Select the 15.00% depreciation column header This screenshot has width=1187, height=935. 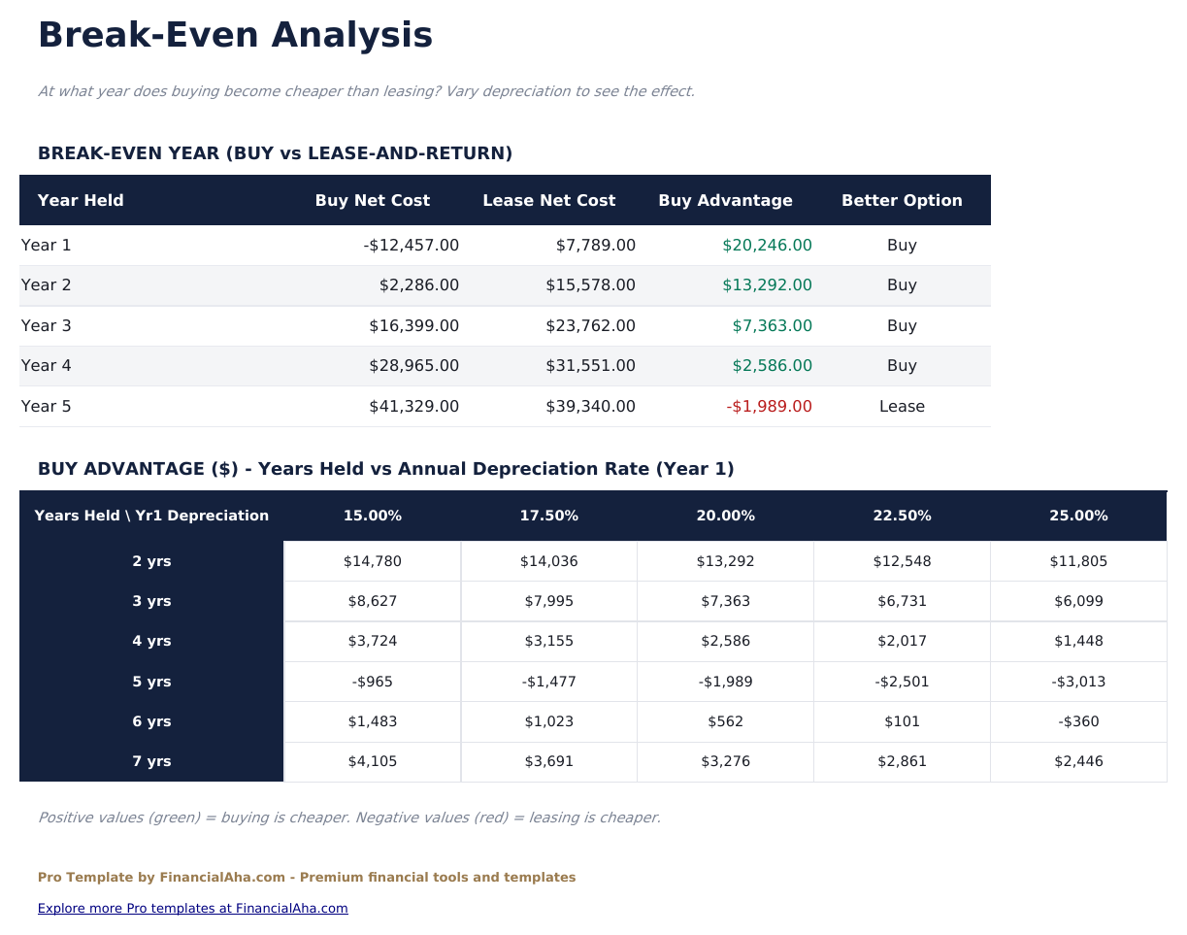tap(373, 516)
